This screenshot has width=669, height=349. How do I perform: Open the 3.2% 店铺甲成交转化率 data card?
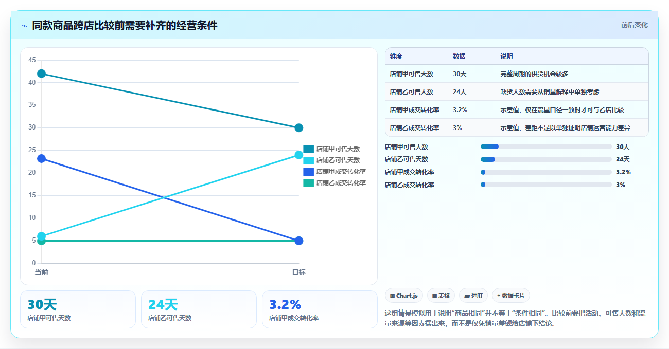coord(320,309)
